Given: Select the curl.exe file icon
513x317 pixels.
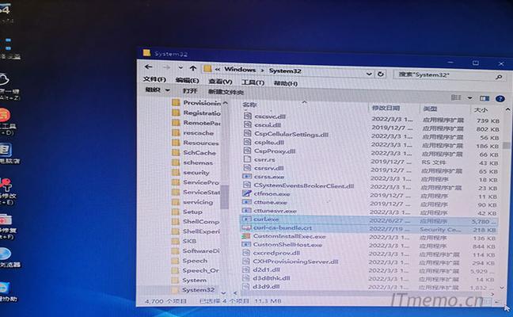Looking at the screenshot, I should [x=246, y=219].
